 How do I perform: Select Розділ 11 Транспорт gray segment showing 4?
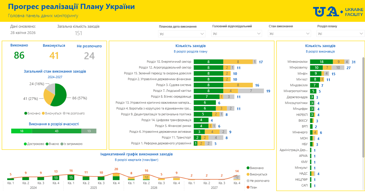216,137
